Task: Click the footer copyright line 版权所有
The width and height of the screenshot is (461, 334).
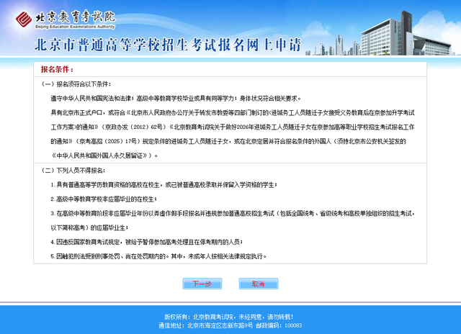Action: point(230,317)
